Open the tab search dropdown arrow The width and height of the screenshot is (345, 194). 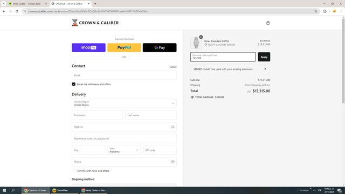coord(4,4)
